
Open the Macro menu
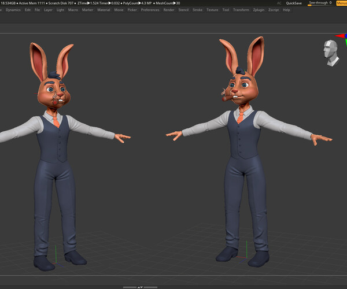[x=73, y=10]
